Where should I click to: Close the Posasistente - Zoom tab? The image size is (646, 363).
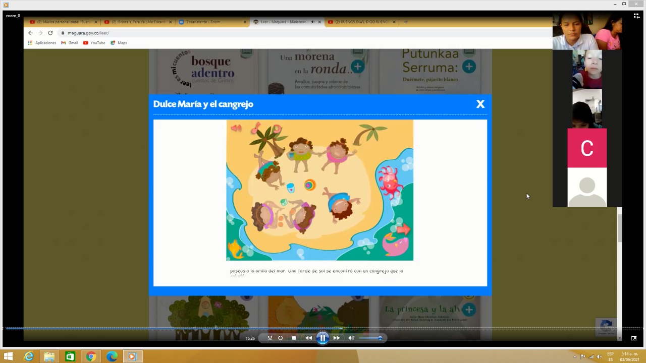245,22
